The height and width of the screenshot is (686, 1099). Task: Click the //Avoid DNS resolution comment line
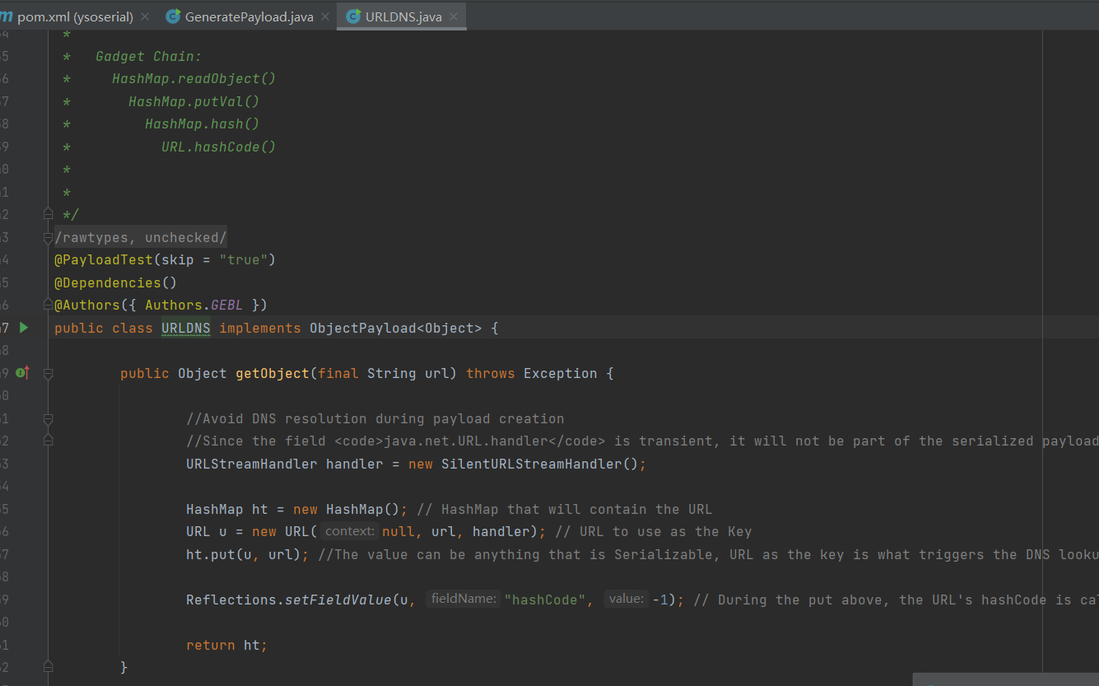375,418
